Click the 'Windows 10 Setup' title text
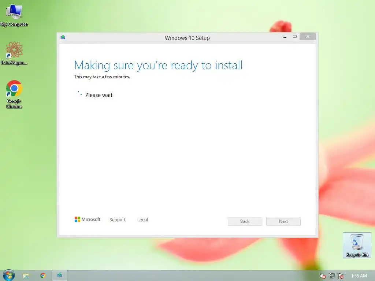 click(x=187, y=38)
